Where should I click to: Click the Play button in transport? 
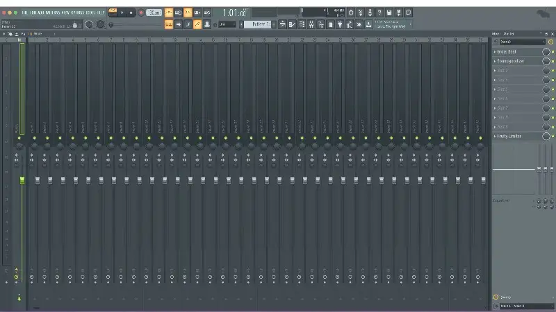click(122, 12)
